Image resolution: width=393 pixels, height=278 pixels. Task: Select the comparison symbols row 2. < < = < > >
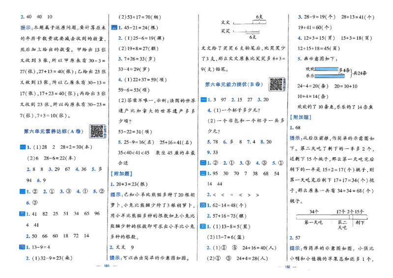point(233,195)
